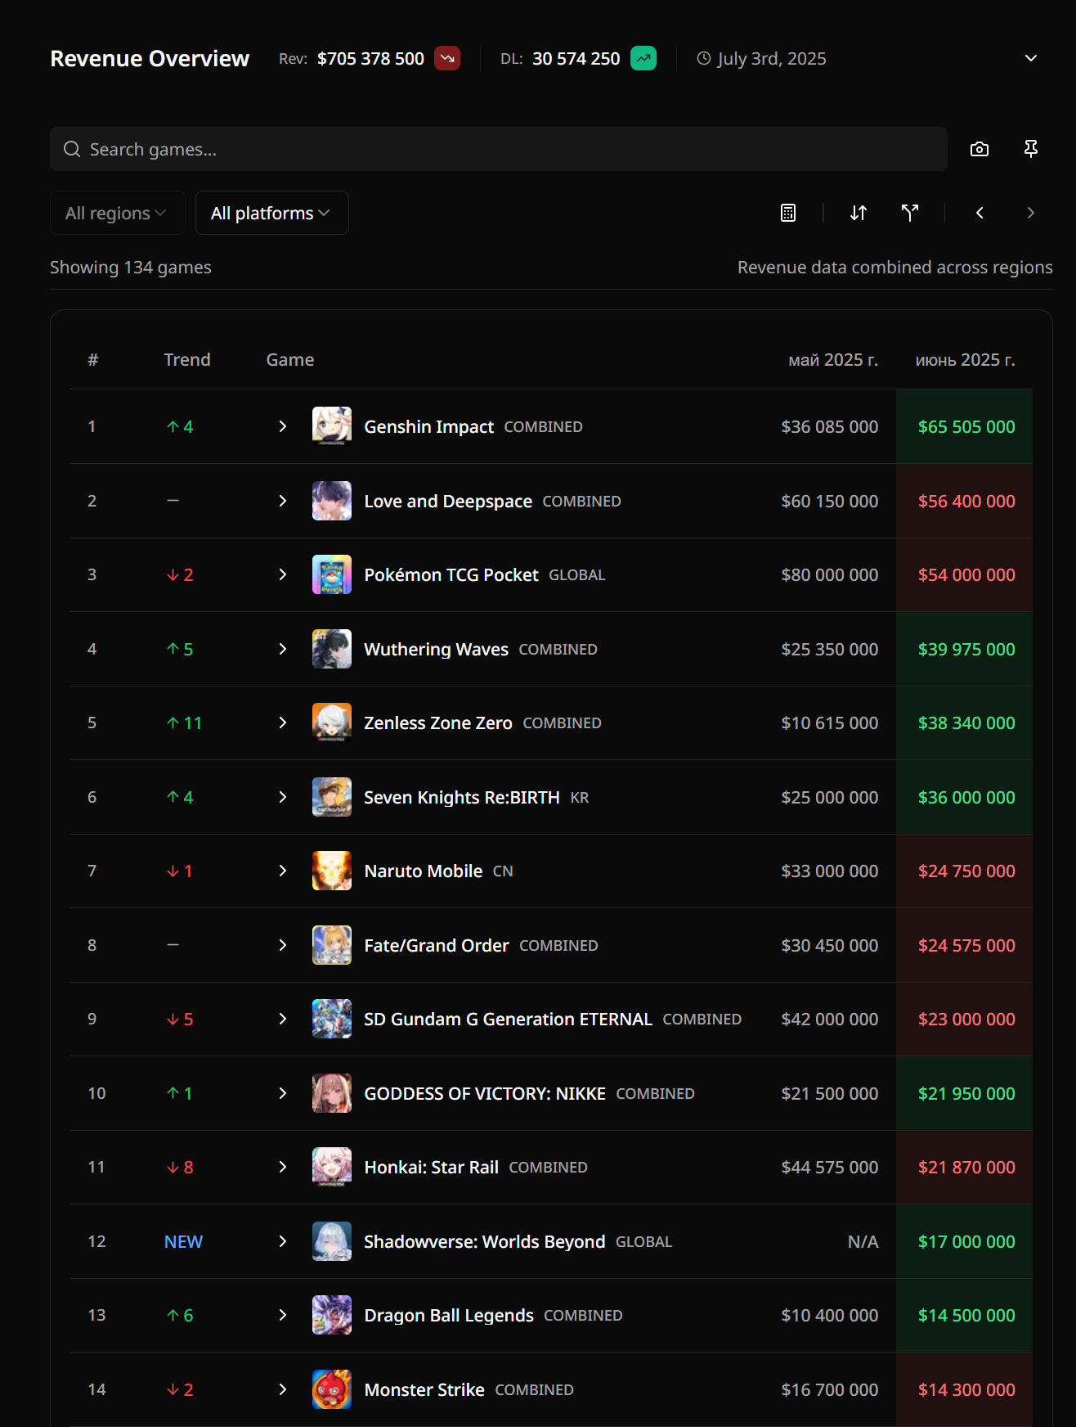Click the июнь 2025 г. column header
Screen dimensions: 1076x1427
(966, 360)
